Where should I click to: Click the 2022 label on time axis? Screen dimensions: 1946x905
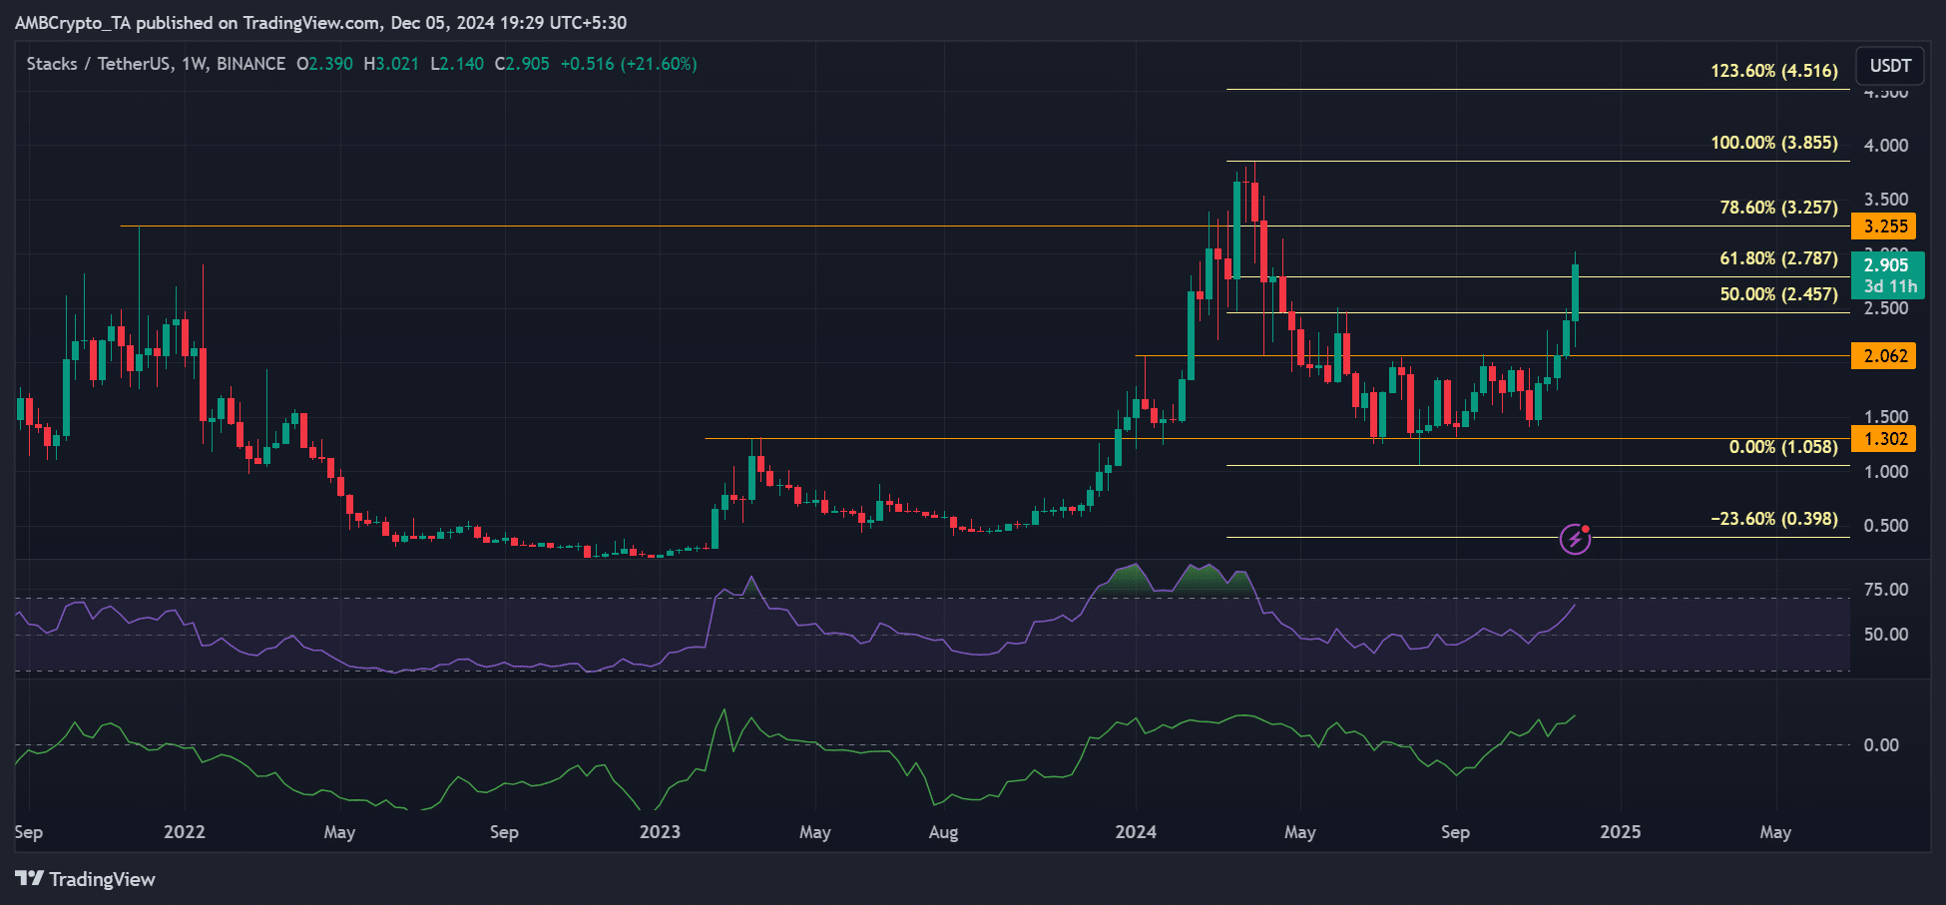[185, 832]
